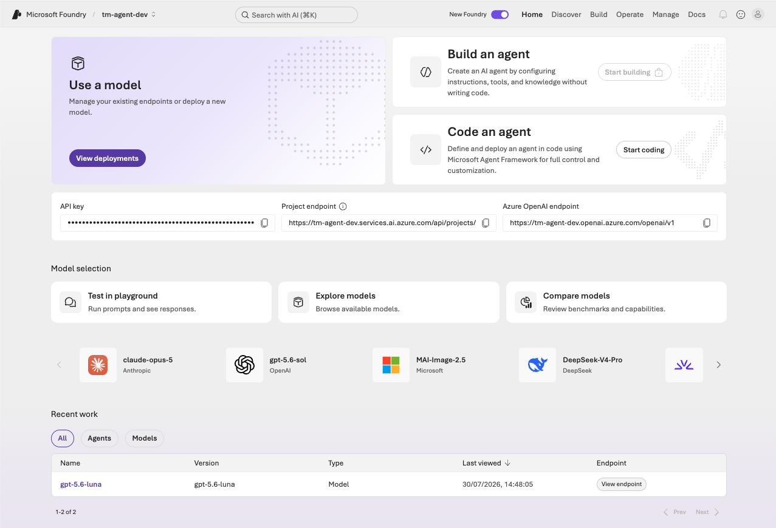Open the Manage tab

click(x=665, y=15)
